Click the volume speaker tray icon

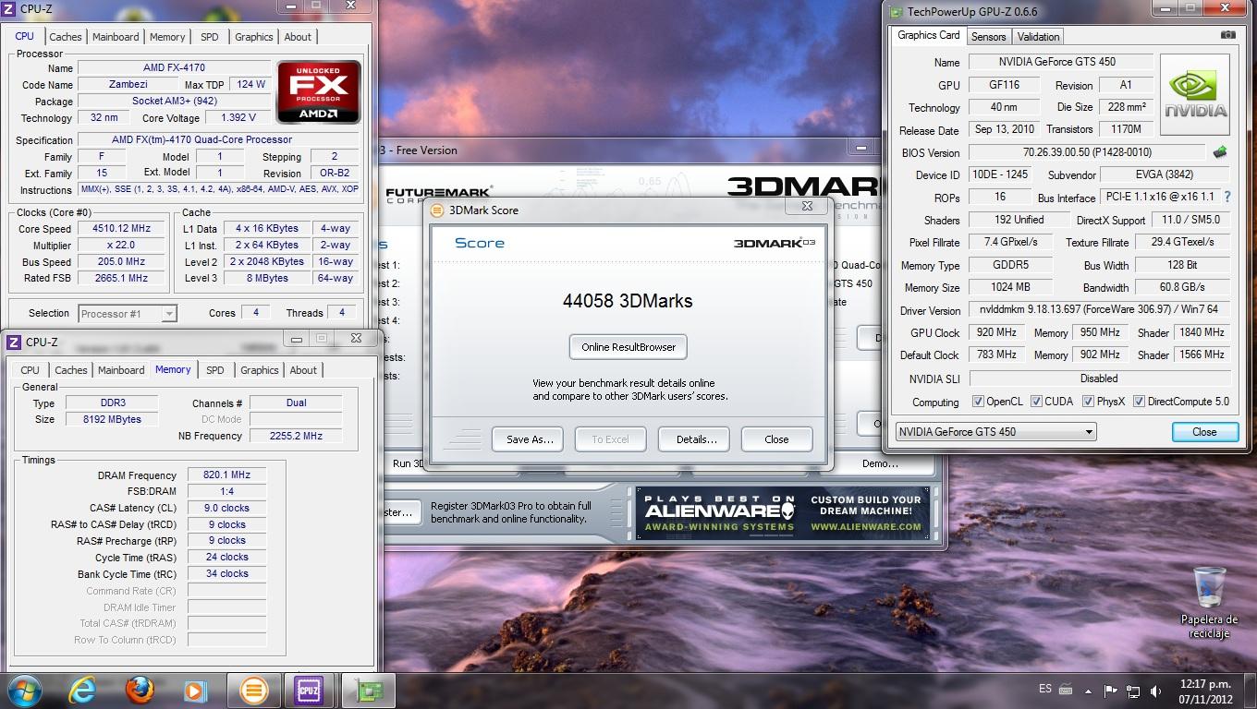coord(1155,690)
